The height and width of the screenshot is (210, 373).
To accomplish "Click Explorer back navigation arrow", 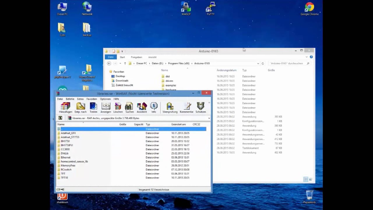I will 109,63.
